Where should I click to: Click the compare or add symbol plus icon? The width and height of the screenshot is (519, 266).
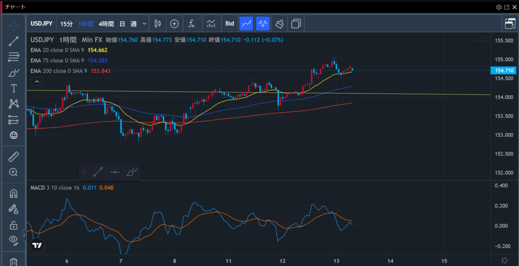click(x=174, y=23)
